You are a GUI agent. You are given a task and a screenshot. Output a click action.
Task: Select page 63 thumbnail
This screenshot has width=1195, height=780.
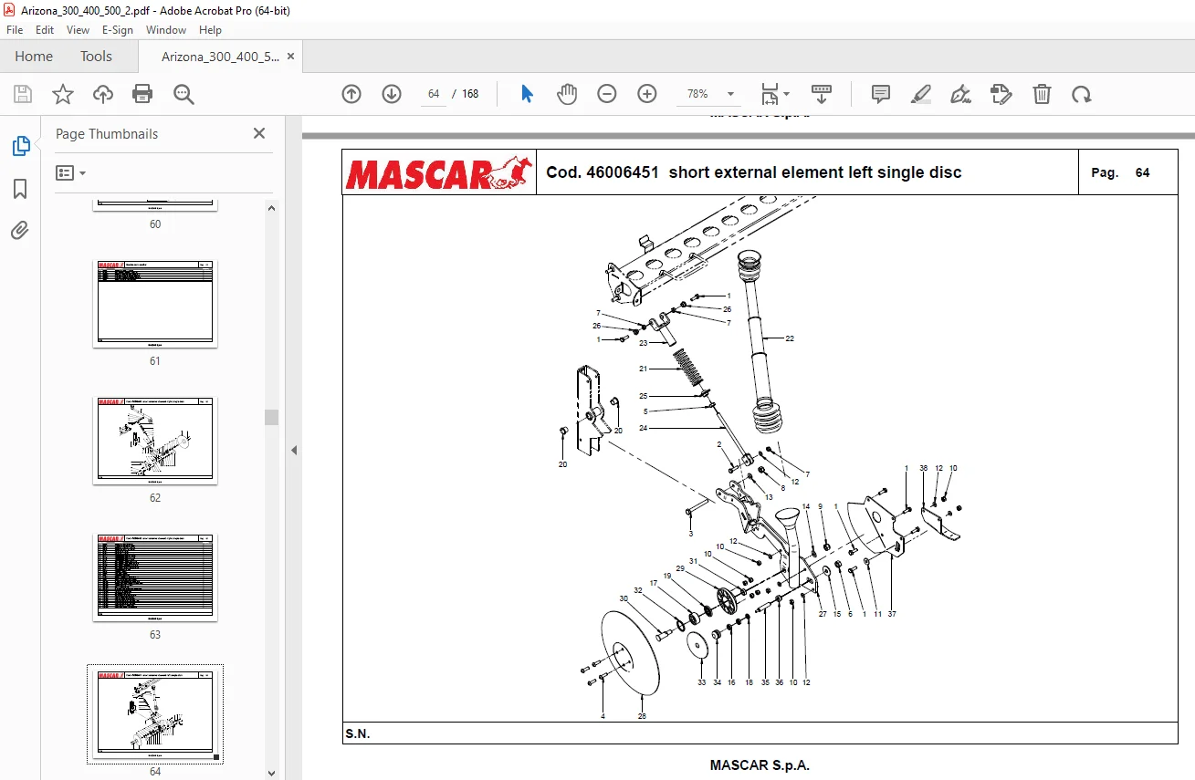(x=155, y=577)
